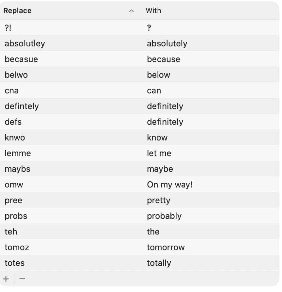Select the 'defintely' replacement row

pos(65,106)
